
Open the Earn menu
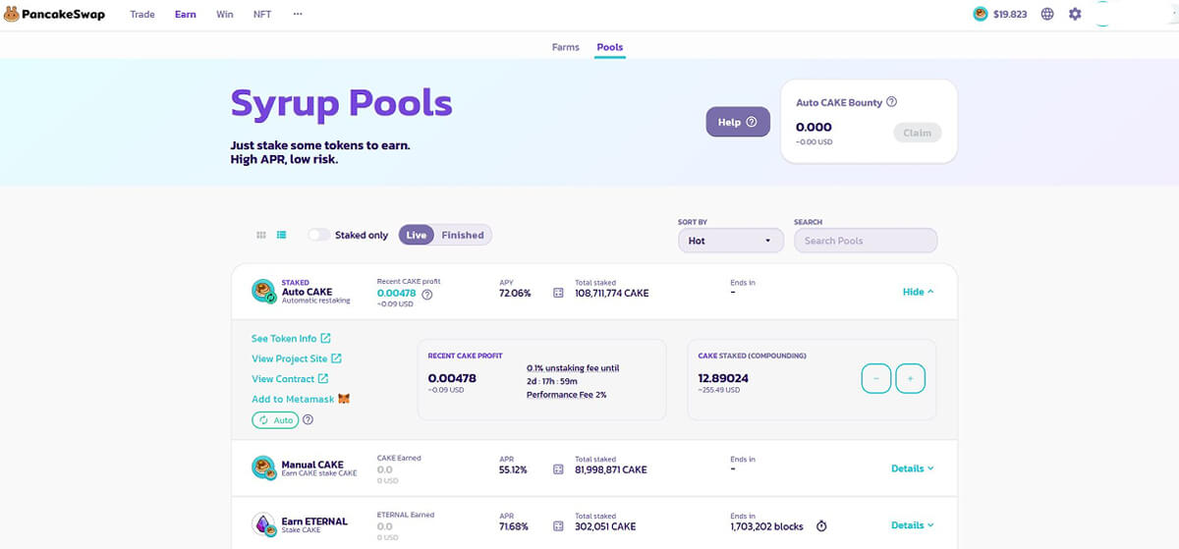(x=186, y=15)
